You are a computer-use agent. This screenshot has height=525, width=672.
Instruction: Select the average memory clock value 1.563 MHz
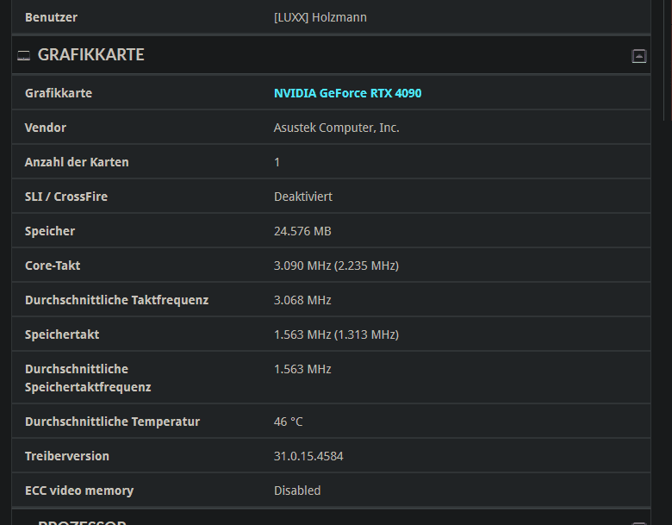[x=302, y=369]
